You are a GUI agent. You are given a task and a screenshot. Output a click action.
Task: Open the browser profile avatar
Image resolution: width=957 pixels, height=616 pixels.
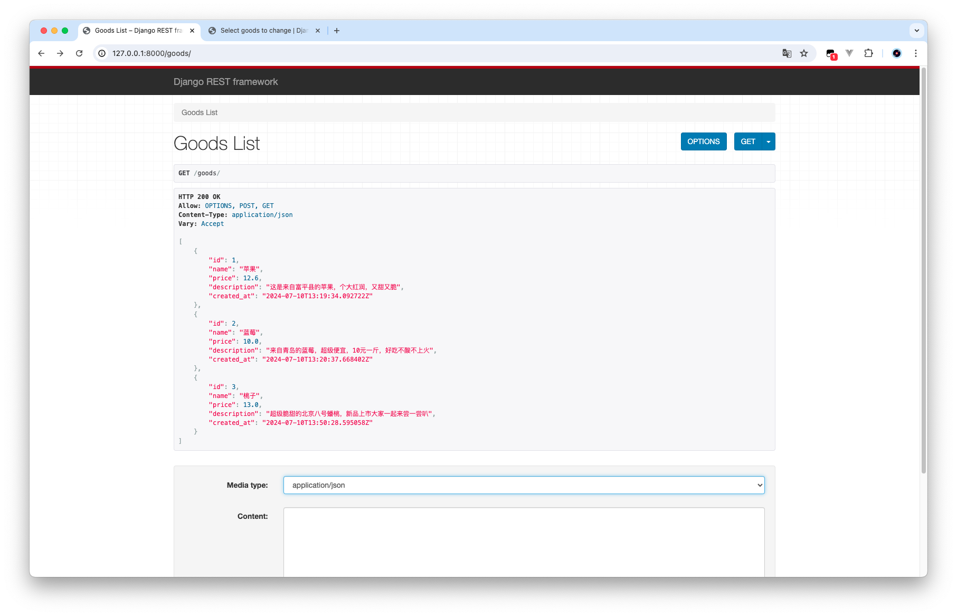(x=897, y=53)
